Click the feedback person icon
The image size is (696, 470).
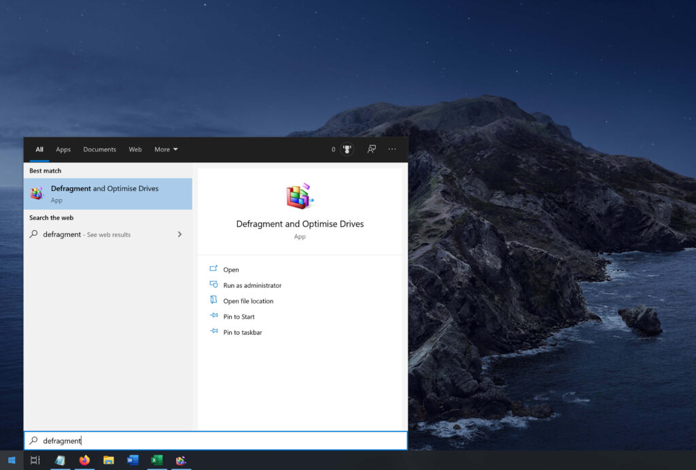372,149
